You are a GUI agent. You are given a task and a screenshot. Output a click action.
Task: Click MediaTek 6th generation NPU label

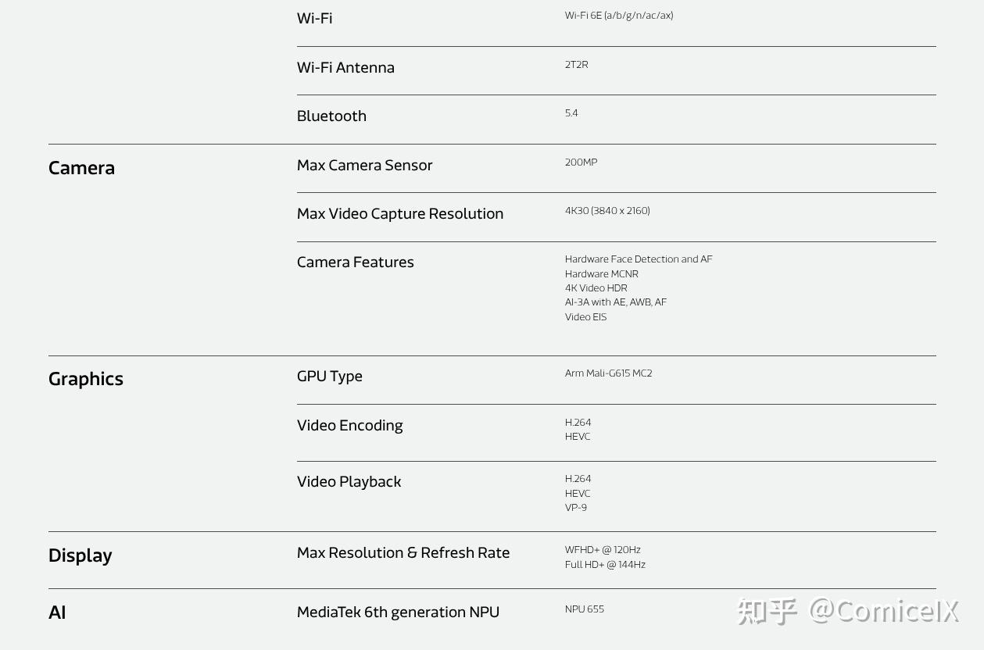(x=398, y=612)
